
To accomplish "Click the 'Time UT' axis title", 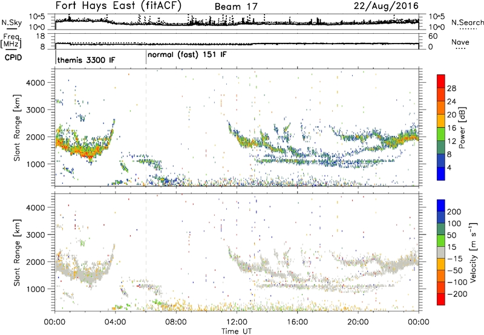I will [x=237, y=331].
